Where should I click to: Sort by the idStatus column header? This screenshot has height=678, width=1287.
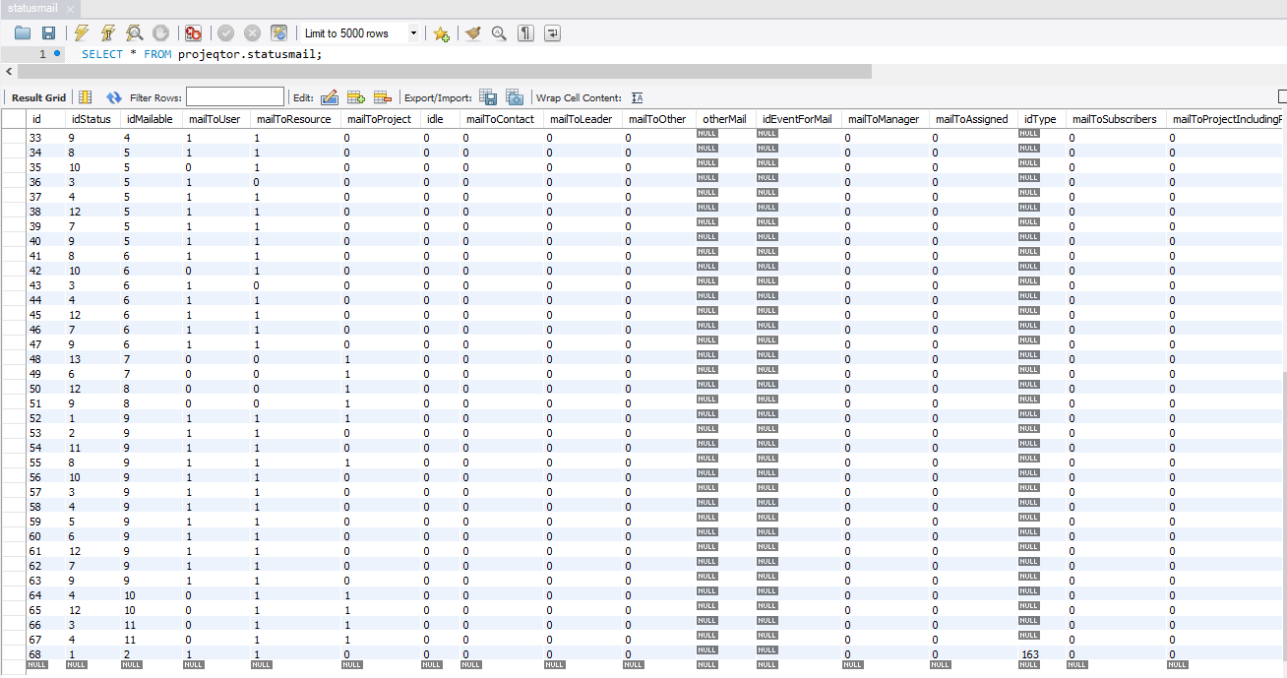pyautogui.click(x=90, y=119)
